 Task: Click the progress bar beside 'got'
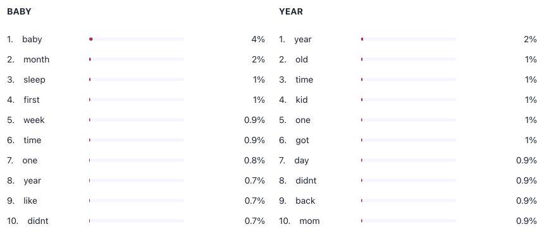[409, 140]
